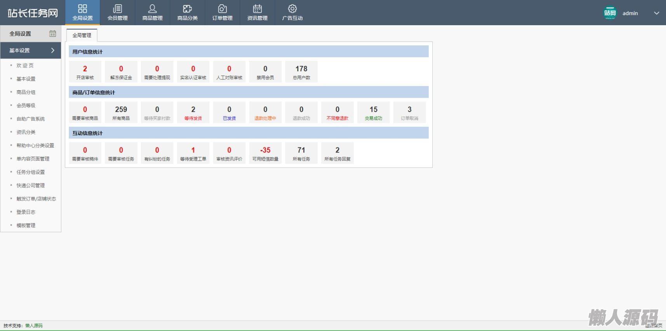Click the 需要审核稿件 stat card
The width and height of the screenshot is (666, 331).
pos(85,153)
